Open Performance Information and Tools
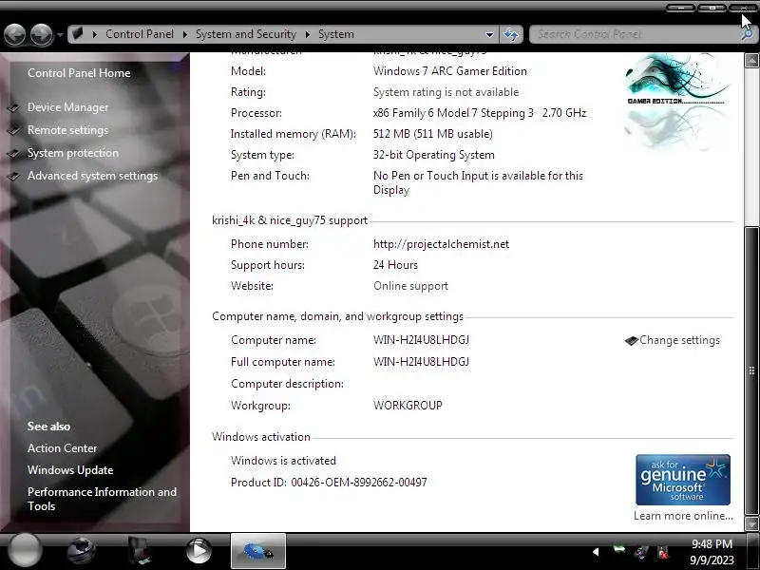The width and height of the screenshot is (760, 570). [102, 499]
